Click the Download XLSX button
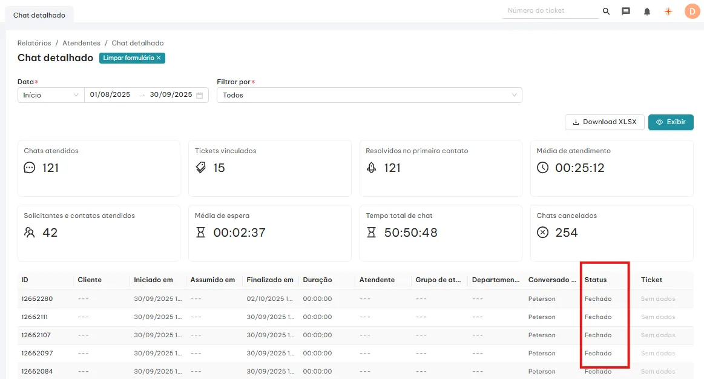 point(604,122)
